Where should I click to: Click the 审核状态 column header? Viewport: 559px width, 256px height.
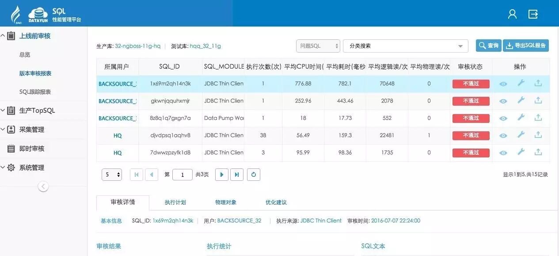click(x=470, y=67)
